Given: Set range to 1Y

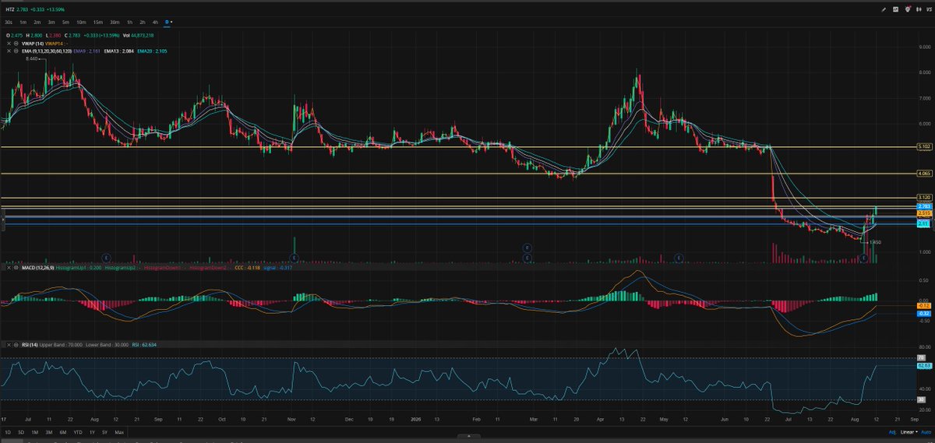Looking at the screenshot, I should tap(92, 431).
